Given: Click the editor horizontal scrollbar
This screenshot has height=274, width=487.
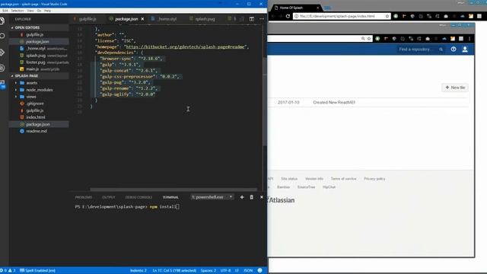Looking at the screenshot, I should (173, 190).
